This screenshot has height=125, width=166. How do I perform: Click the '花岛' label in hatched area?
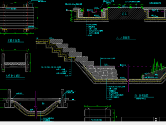coord(124,14)
